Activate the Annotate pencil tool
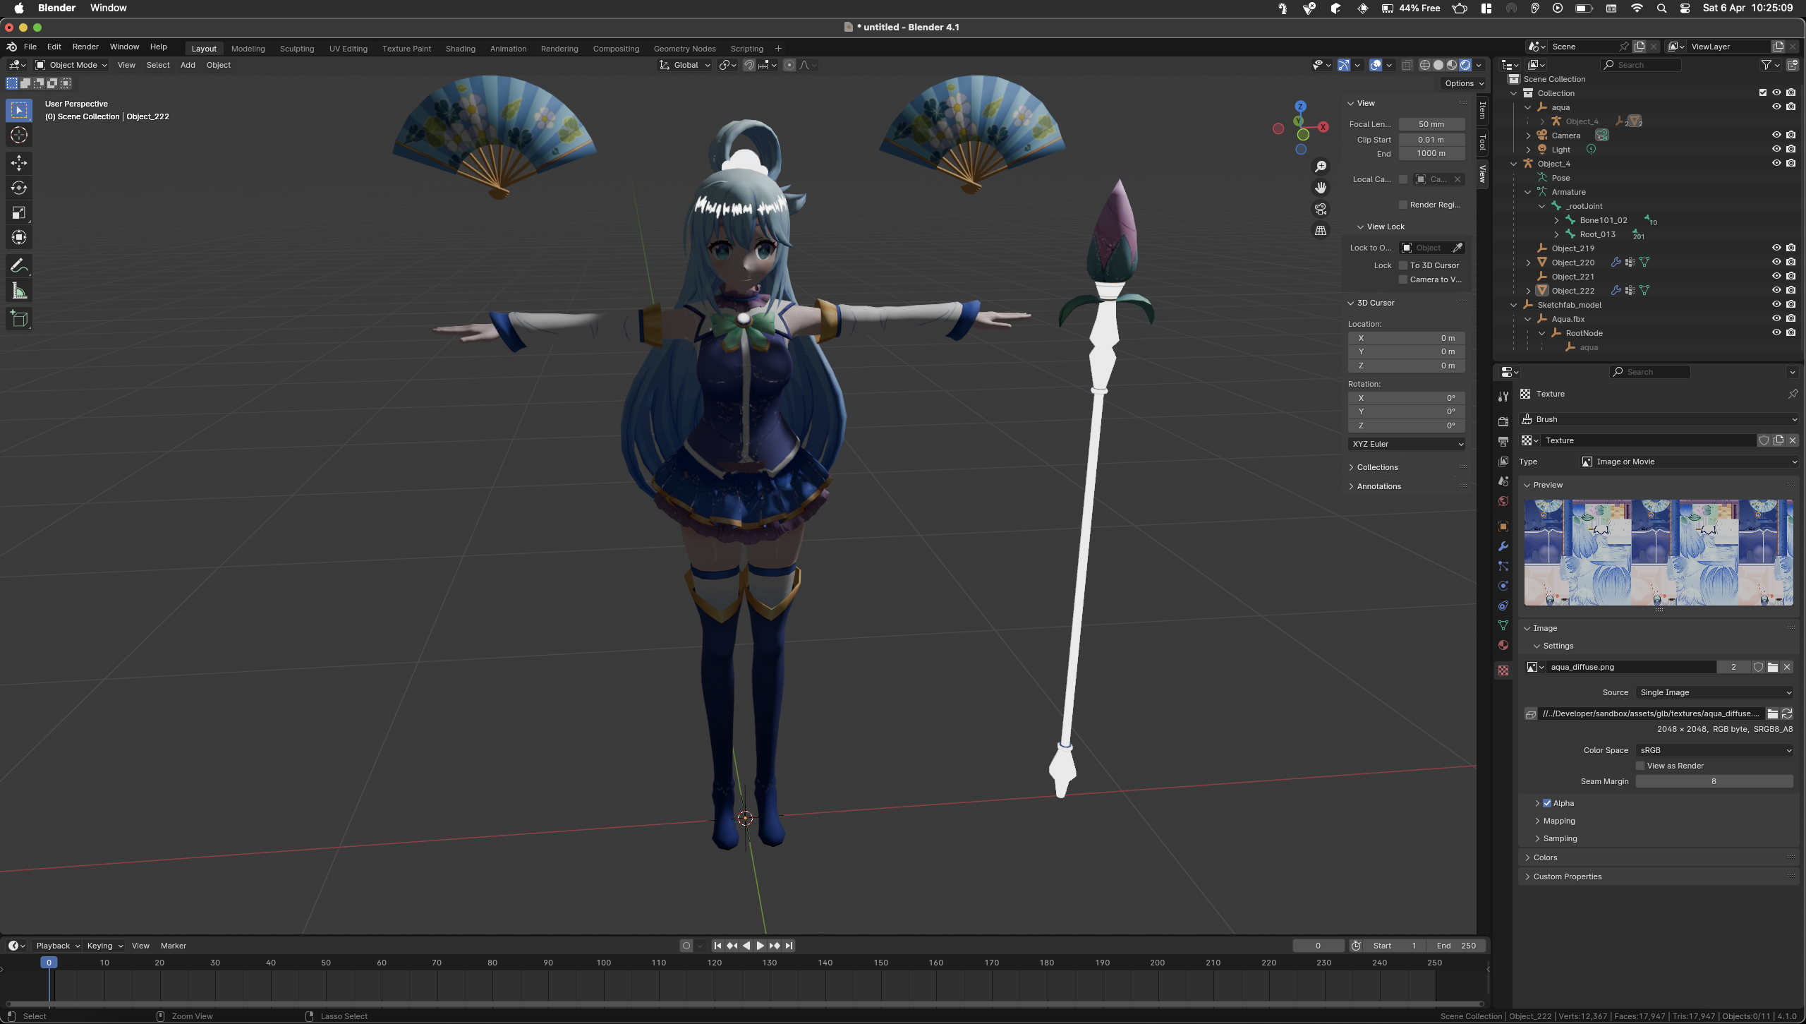The width and height of the screenshot is (1806, 1024). tap(19, 266)
